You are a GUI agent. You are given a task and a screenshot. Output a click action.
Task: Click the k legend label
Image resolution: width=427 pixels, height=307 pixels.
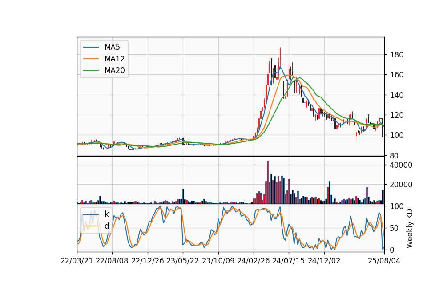[106, 214]
